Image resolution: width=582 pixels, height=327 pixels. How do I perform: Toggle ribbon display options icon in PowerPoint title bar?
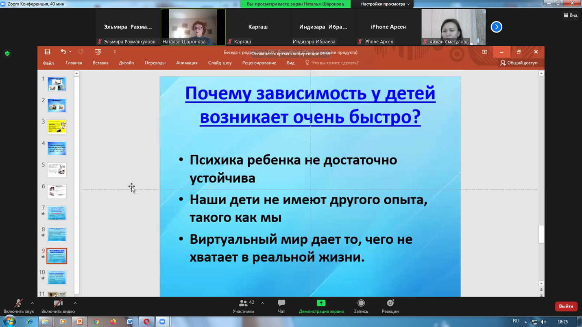[x=484, y=52]
